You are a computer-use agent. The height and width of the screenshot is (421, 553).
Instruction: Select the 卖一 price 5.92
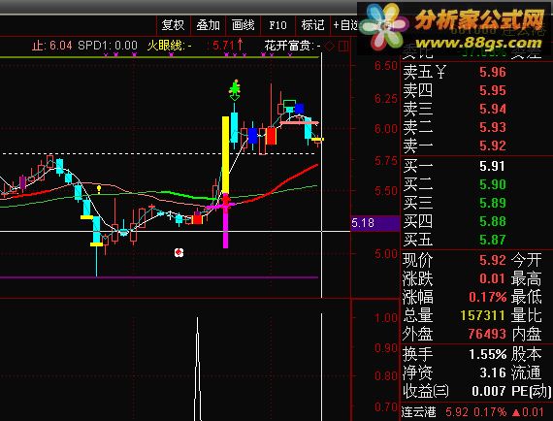(492, 146)
